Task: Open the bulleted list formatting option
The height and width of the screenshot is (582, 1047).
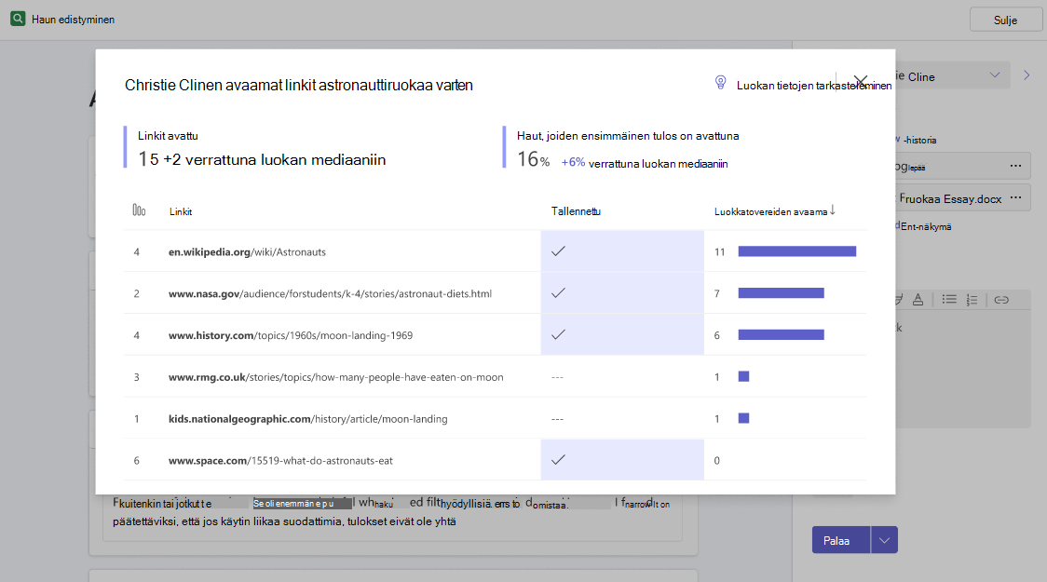Action: point(949,300)
